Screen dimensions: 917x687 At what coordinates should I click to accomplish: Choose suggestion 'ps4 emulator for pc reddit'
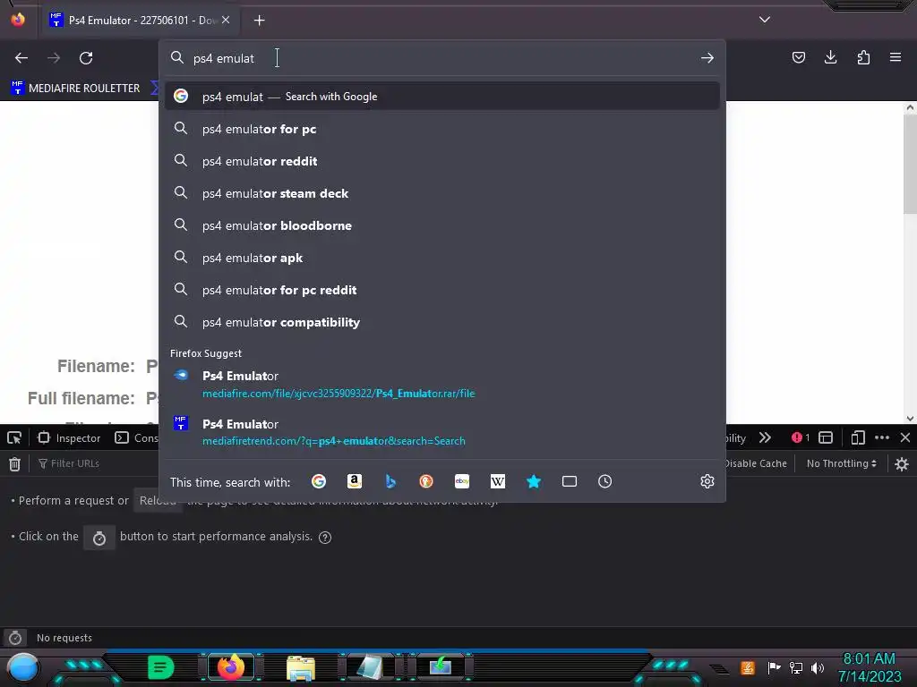(441, 290)
